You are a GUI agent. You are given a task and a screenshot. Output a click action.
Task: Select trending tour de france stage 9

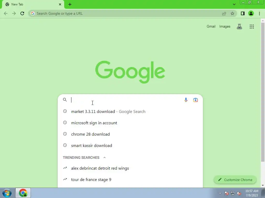pos(130,179)
